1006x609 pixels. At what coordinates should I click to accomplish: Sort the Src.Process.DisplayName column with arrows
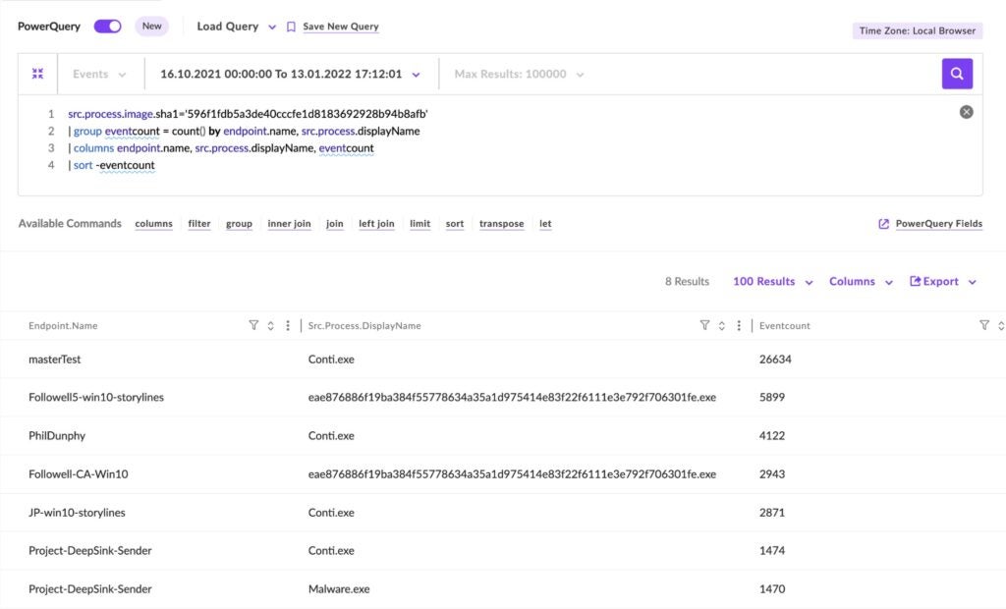tap(721, 325)
